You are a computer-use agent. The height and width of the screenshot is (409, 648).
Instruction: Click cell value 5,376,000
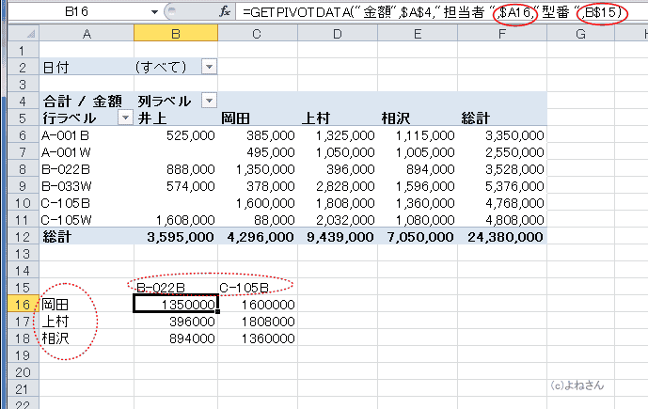click(x=514, y=186)
